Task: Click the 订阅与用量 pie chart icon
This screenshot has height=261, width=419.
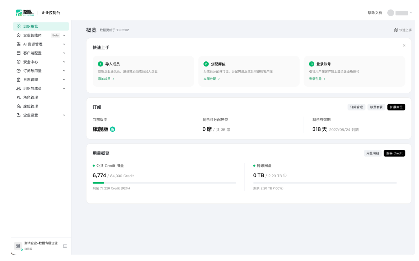Action: tap(19, 71)
